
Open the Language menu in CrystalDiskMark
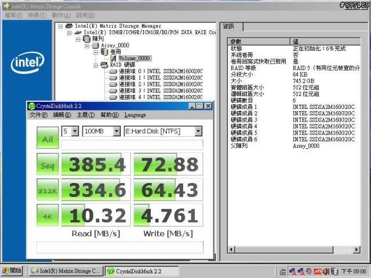tap(135, 115)
